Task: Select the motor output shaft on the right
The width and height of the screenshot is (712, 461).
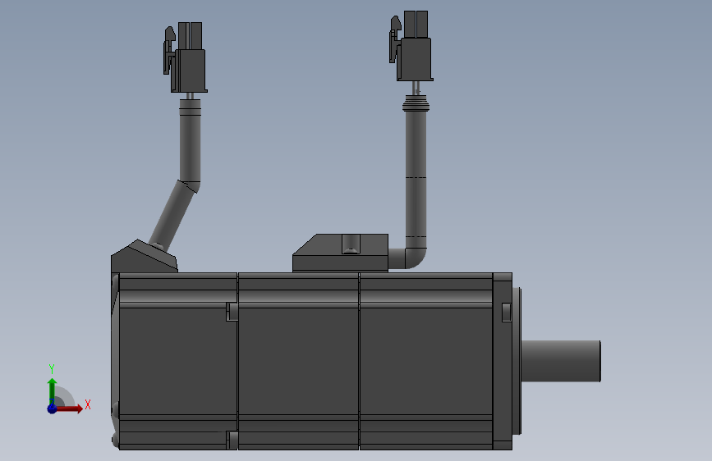Action: coord(561,361)
